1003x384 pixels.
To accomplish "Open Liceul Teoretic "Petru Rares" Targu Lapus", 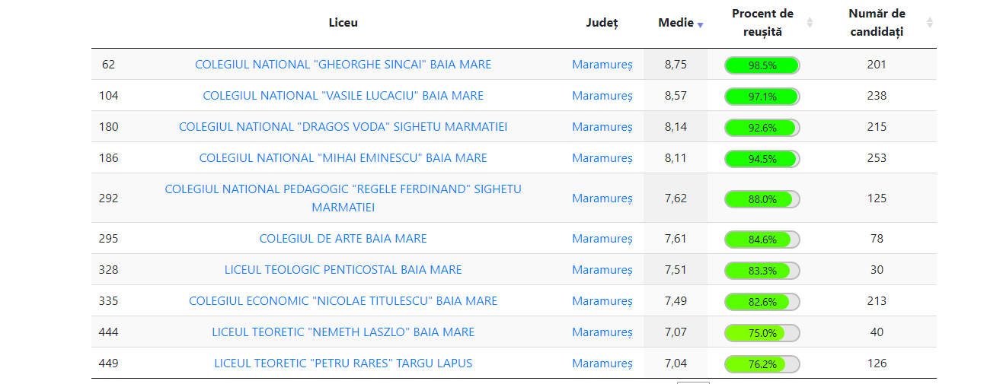I will point(343,363).
